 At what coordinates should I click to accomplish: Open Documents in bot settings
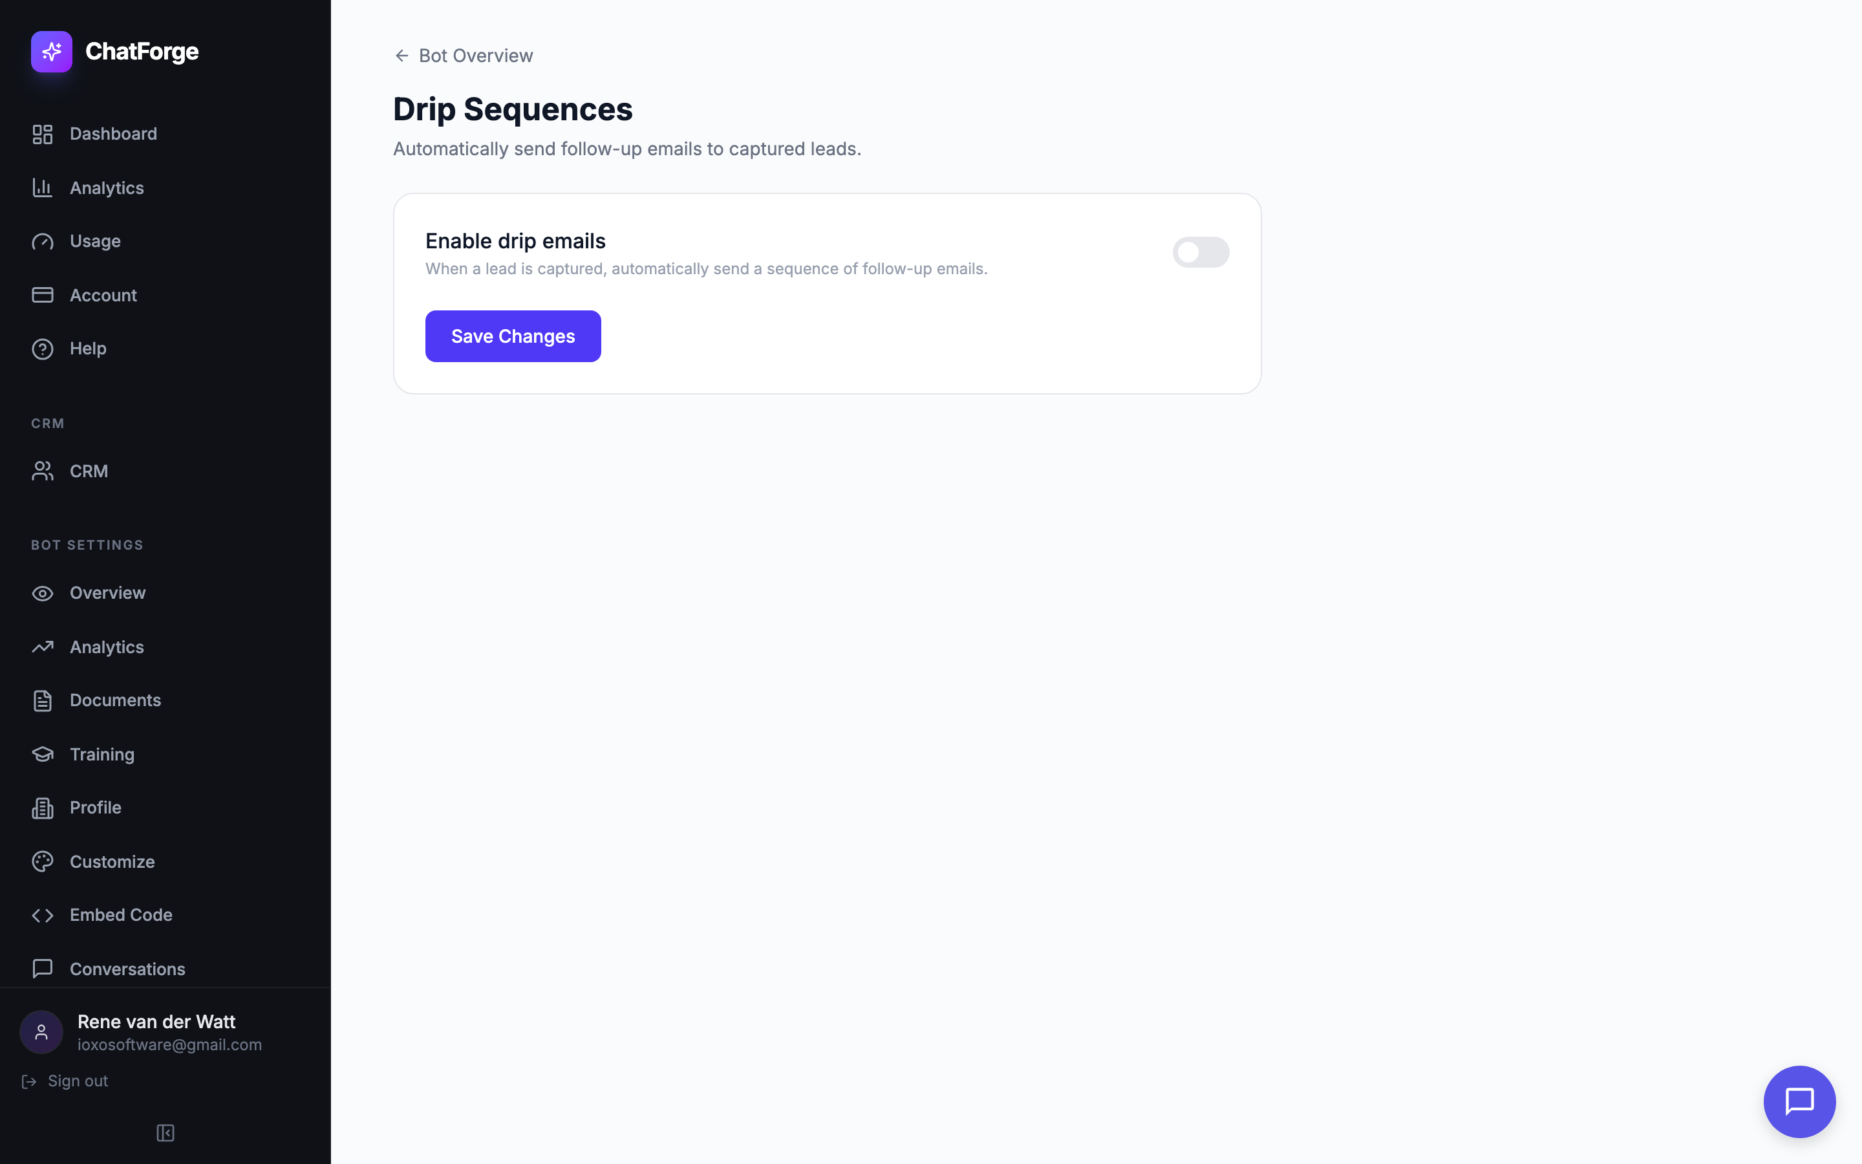click(116, 700)
